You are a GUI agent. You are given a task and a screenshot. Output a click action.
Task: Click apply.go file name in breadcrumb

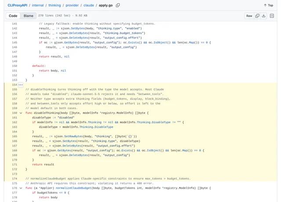[x=105, y=5]
